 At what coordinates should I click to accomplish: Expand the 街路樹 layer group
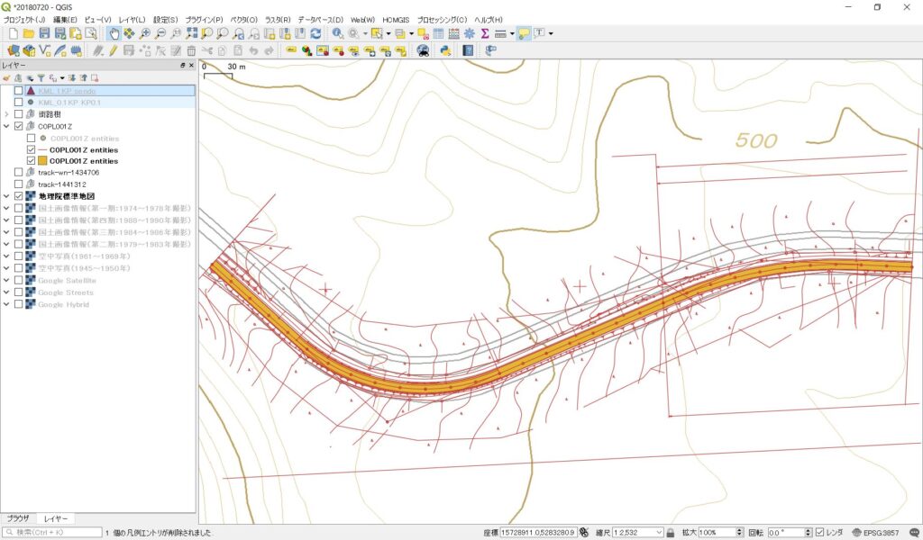pos(7,114)
